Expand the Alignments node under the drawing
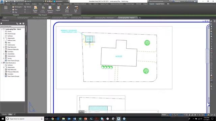 pos(4,38)
